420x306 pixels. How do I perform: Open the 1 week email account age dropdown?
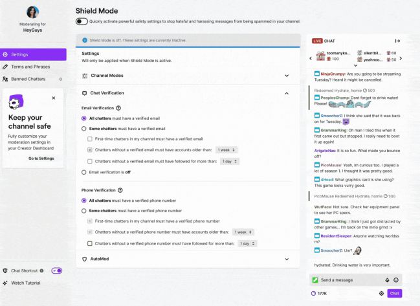(227, 150)
